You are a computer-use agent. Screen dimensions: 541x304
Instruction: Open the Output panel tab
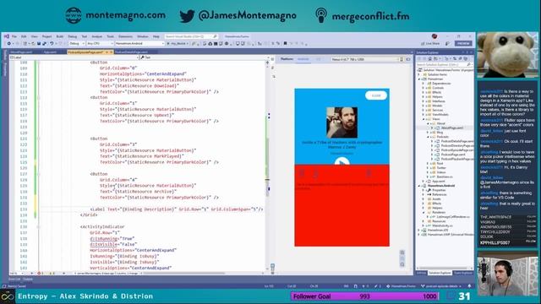28,280
